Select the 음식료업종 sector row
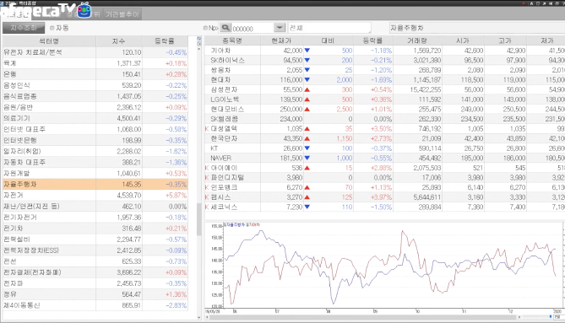This screenshot has height=323, width=565. 95,96
